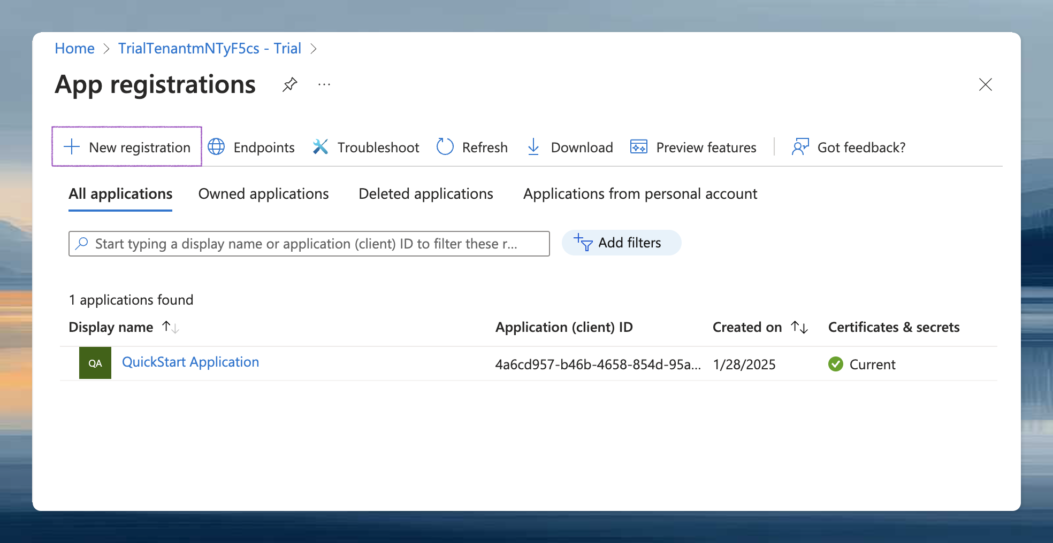
Task: Click the Refresh label
Action: tap(485, 148)
